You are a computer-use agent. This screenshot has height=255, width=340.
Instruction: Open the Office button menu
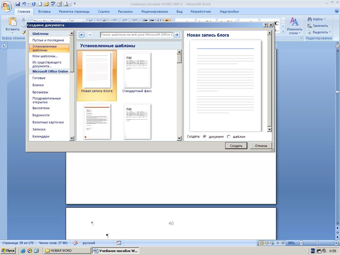(6, 6)
